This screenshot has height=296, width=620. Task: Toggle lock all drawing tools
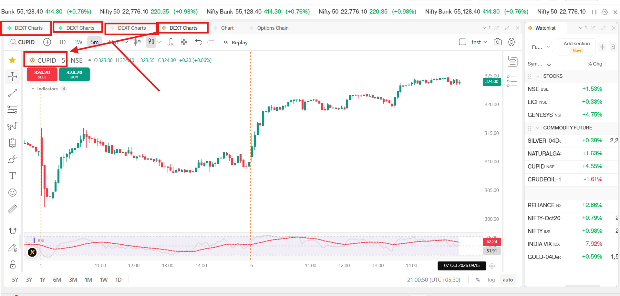pyautogui.click(x=12, y=264)
